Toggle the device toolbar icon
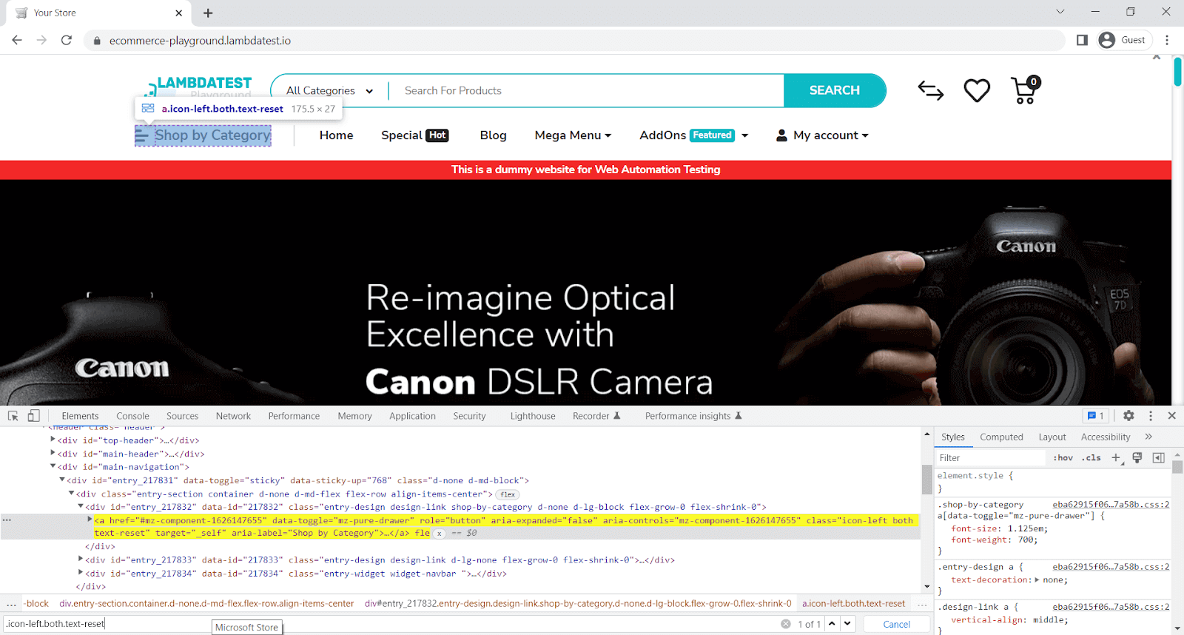1184x635 pixels. [33, 416]
